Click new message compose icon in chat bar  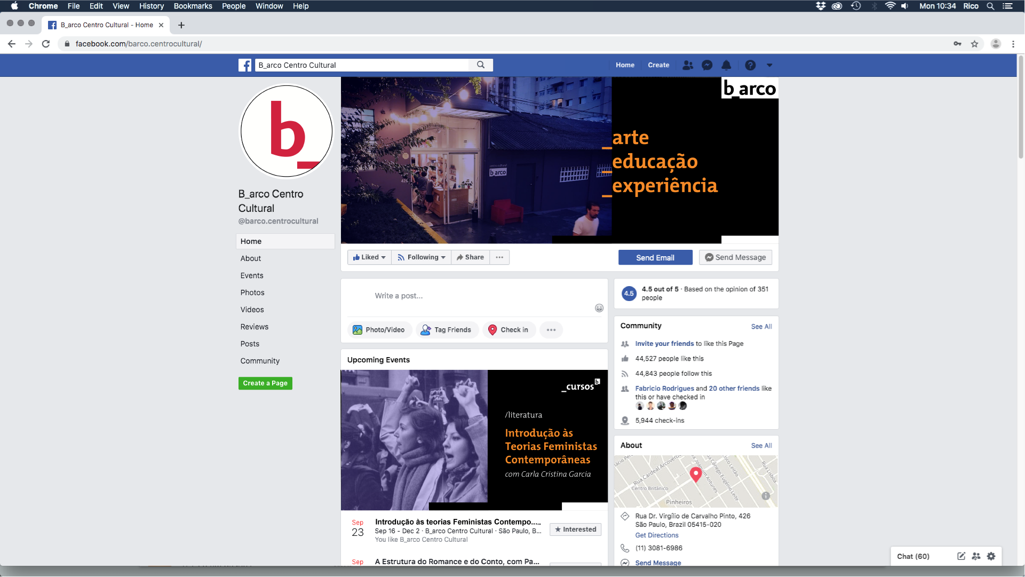[x=961, y=556]
